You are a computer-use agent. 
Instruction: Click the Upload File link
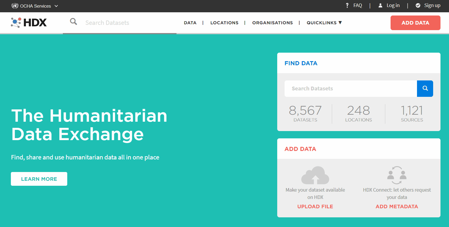tap(315, 207)
